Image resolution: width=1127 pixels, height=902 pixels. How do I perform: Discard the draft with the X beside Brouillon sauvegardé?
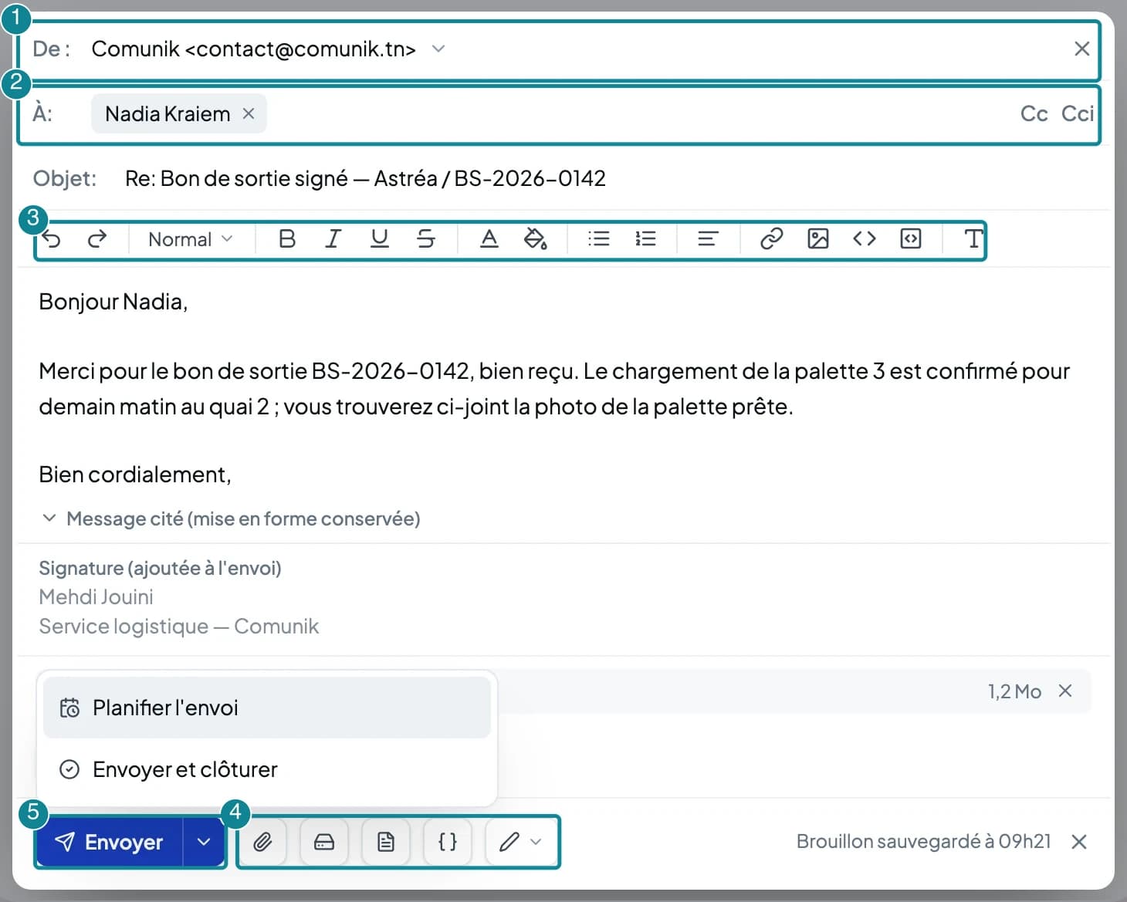point(1079,842)
